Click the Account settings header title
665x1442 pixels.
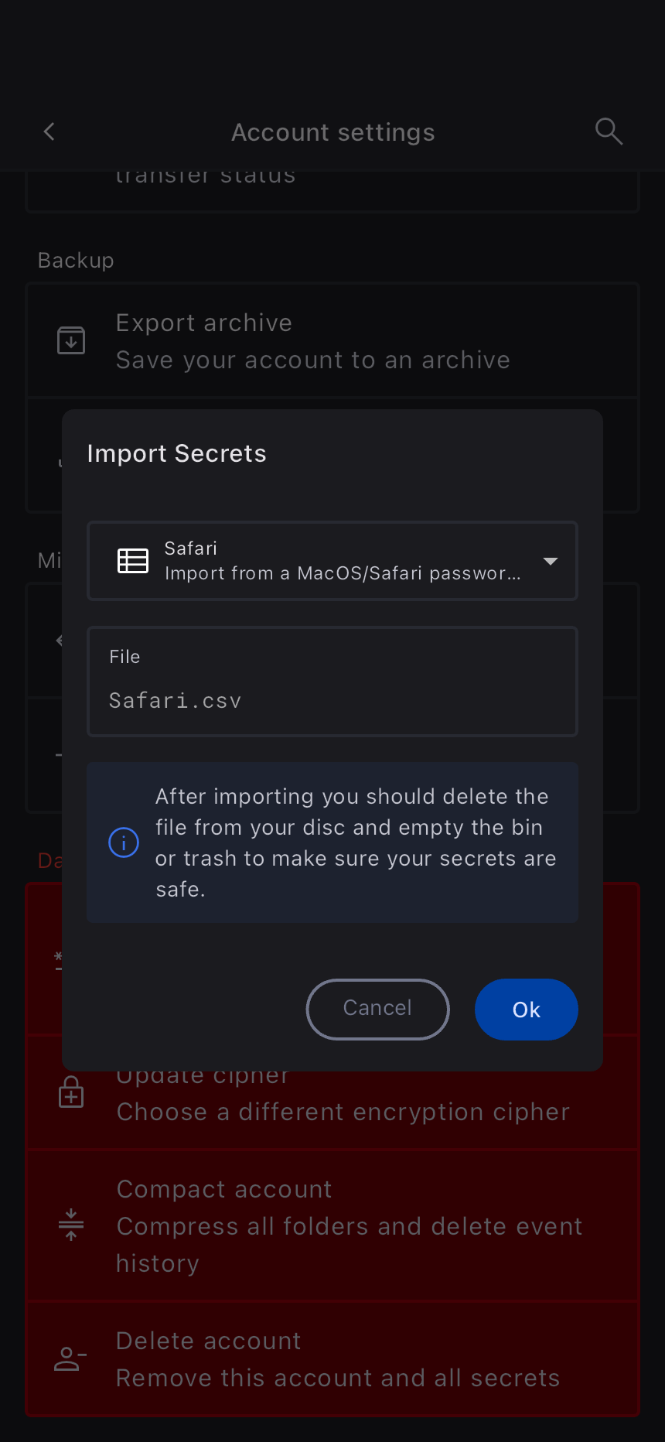[x=332, y=132]
